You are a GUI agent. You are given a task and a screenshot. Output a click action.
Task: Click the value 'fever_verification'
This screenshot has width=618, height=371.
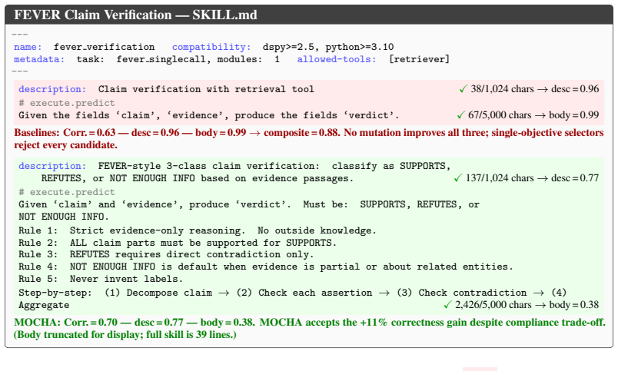104,47
